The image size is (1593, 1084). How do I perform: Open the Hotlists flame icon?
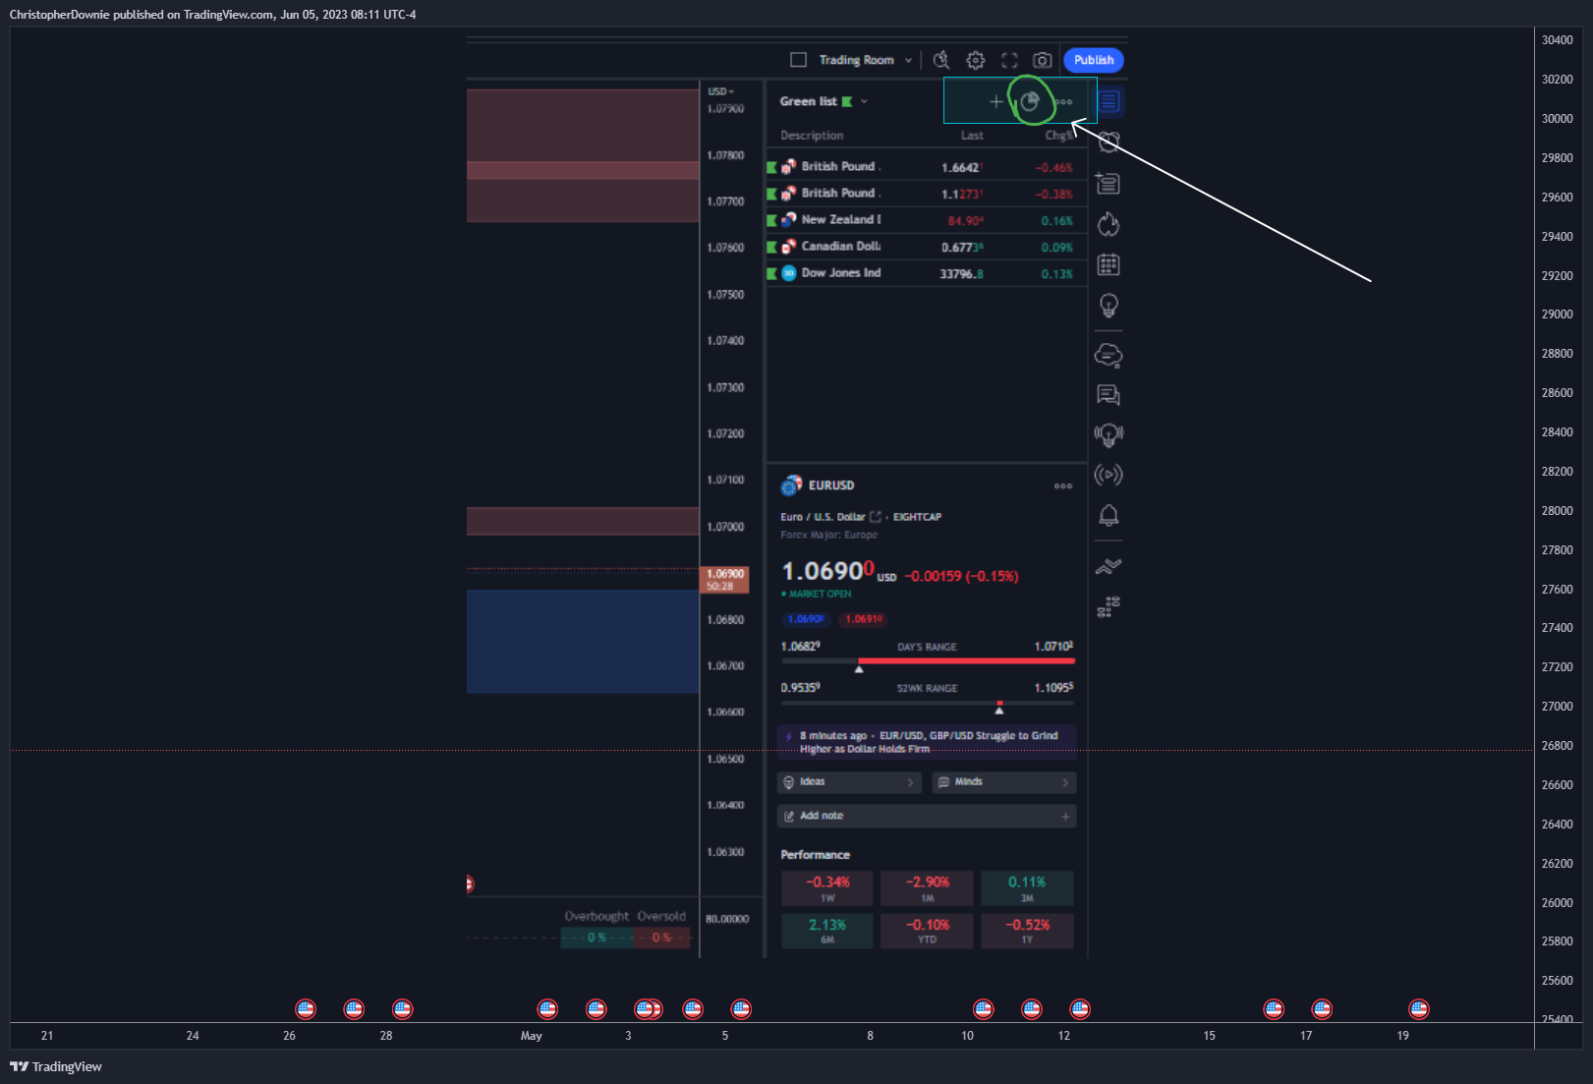point(1109,224)
